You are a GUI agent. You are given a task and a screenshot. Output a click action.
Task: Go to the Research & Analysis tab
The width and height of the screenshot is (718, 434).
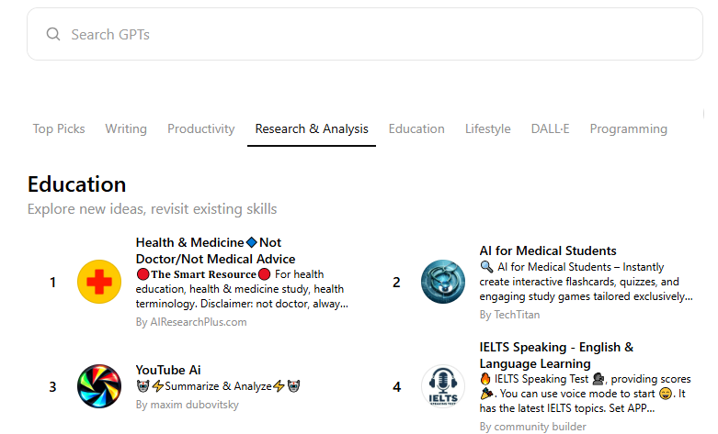point(312,128)
